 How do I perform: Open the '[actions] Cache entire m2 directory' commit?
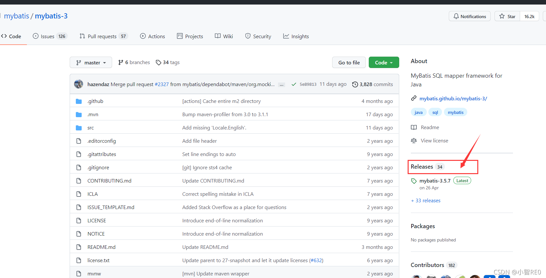[222, 101]
